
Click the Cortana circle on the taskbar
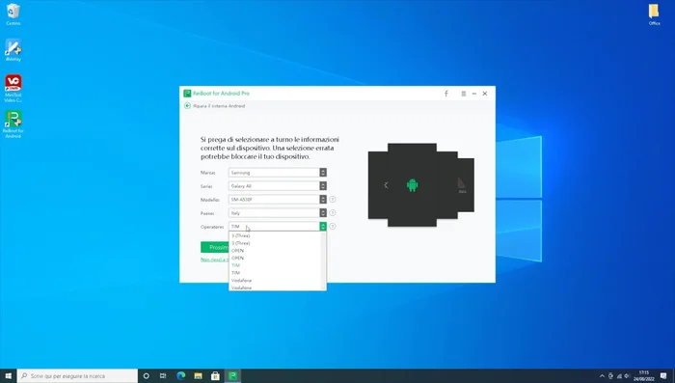[x=146, y=376]
